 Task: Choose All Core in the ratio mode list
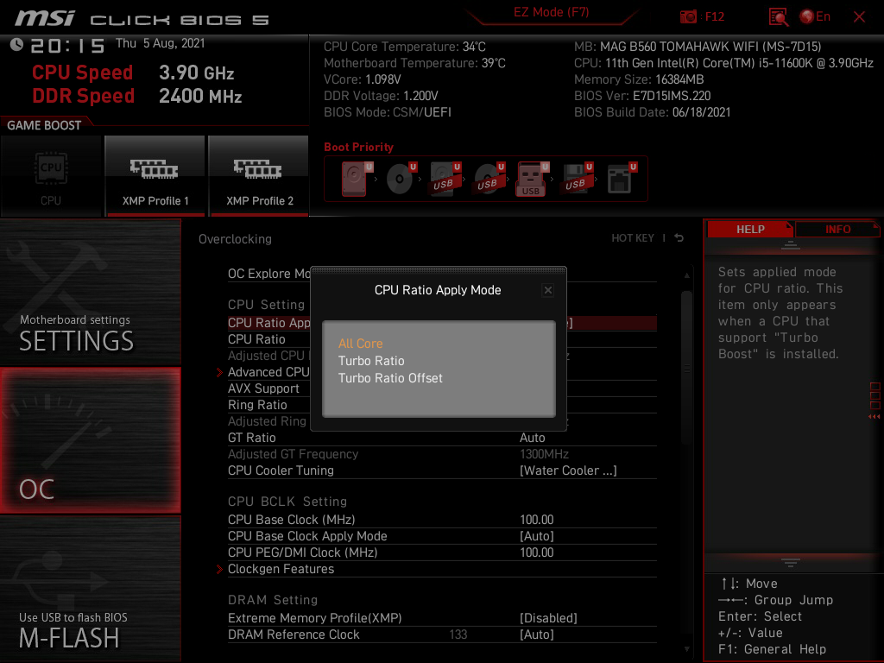coord(360,344)
